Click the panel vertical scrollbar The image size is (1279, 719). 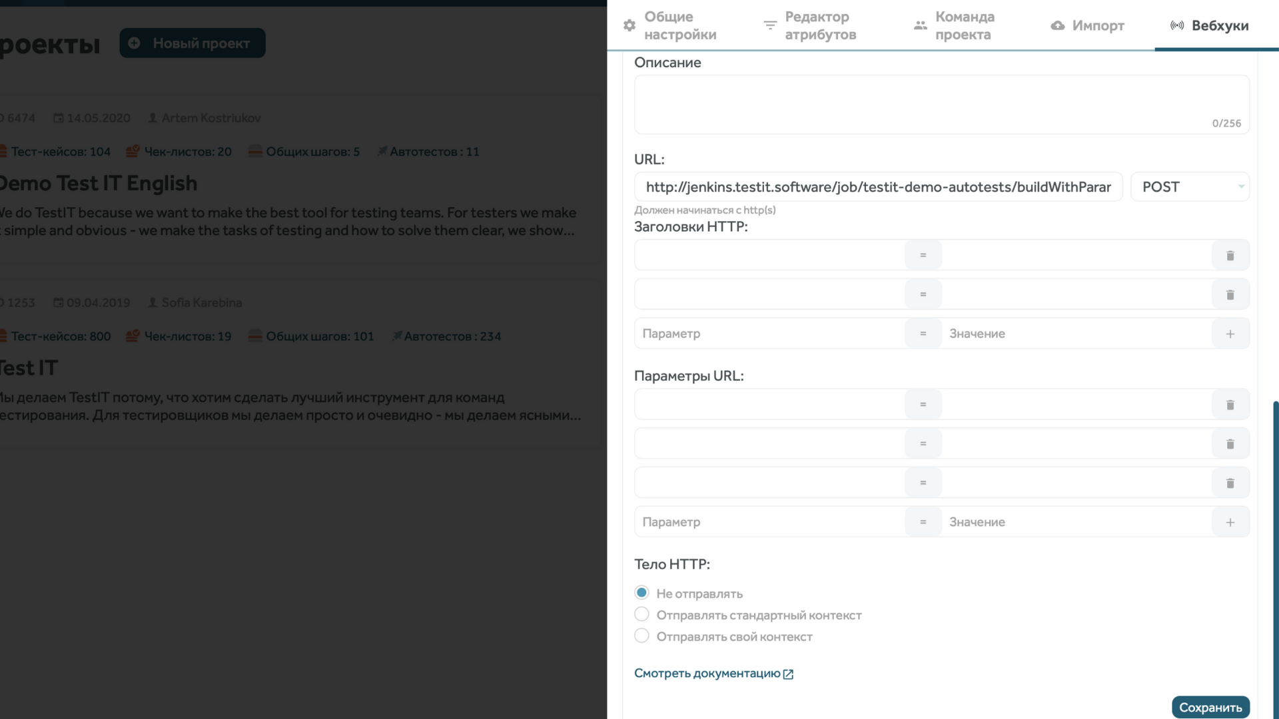tap(1275, 559)
